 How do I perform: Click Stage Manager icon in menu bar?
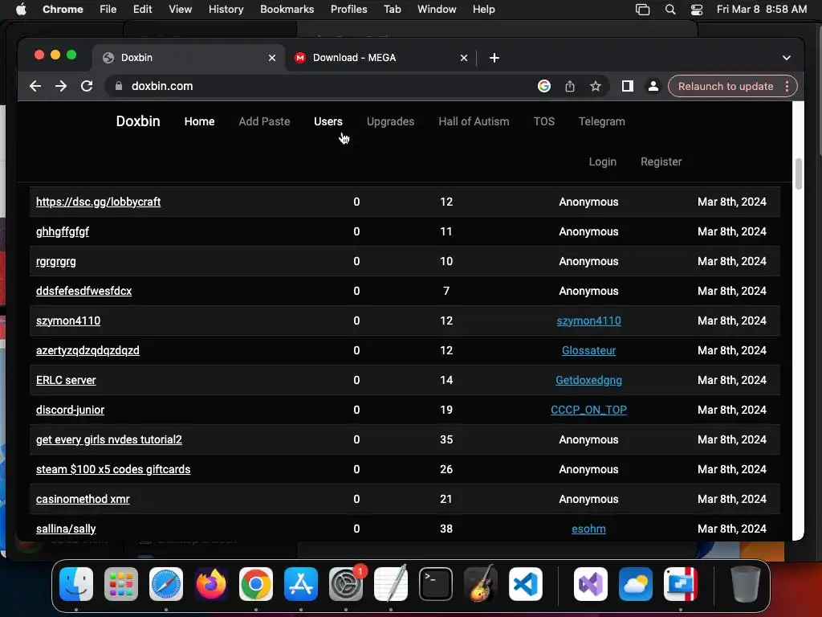(x=643, y=10)
